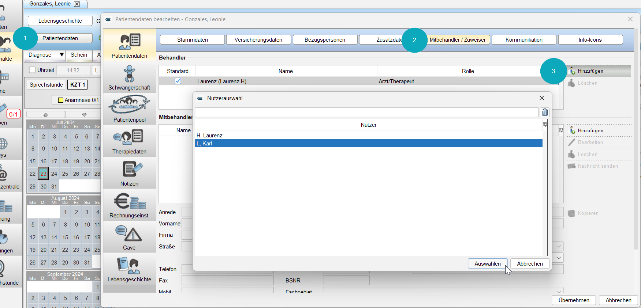The width and height of the screenshot is (641, 308).
Task: Switch to the Versicherungsdaten tab
Action: (x=258, y=40)
